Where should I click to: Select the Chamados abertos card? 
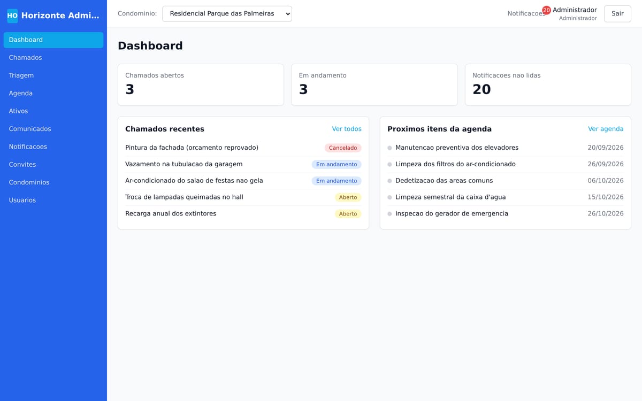pyautogui.click(x=201, y=84)
